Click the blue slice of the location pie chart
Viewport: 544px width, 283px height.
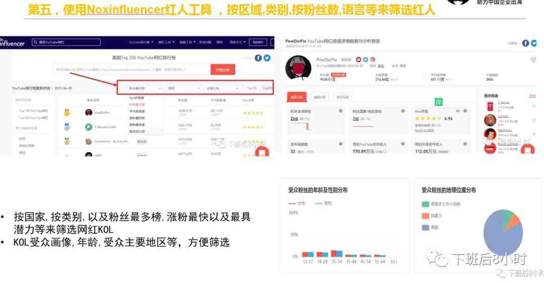tap(500, 236)
